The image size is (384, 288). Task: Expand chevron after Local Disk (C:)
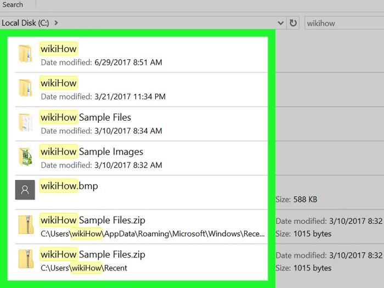(x=56, y=23)
